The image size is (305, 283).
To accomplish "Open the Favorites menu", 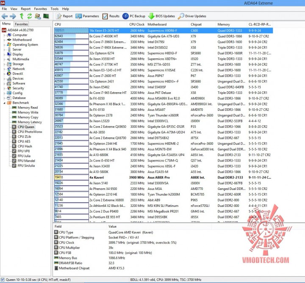I will pyautogui.click(x=41, y=9).
